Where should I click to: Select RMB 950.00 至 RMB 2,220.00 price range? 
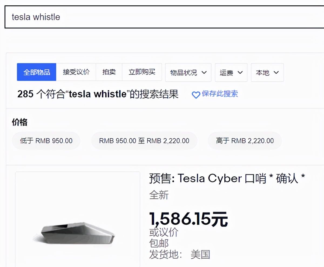(x=144, y=141)
